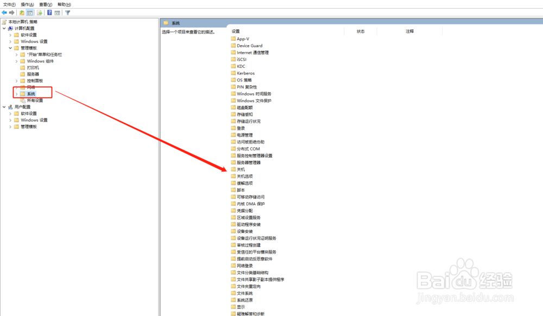Collapse 管理模板 under 计算机配置
This screenshot has height=316, width=543.
10,48
